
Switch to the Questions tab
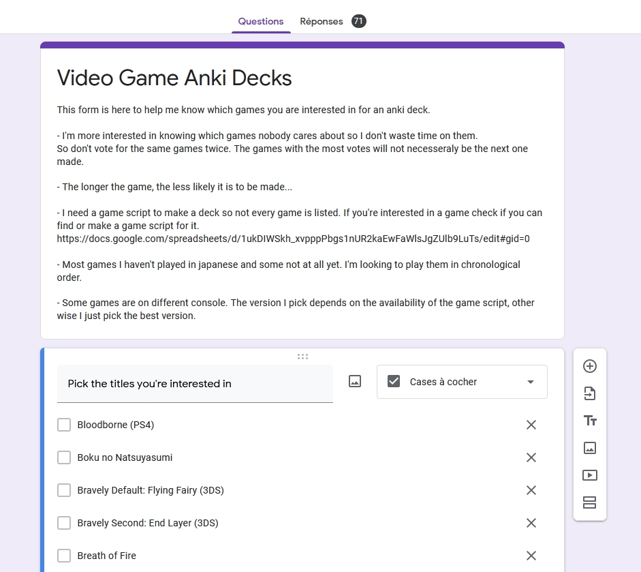click(x=261, y=21)
